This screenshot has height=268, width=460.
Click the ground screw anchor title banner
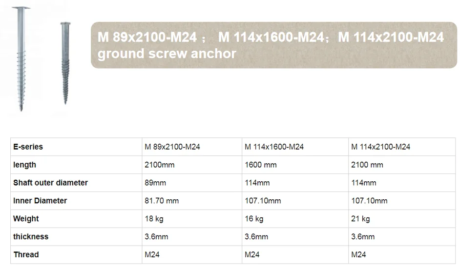273,45
